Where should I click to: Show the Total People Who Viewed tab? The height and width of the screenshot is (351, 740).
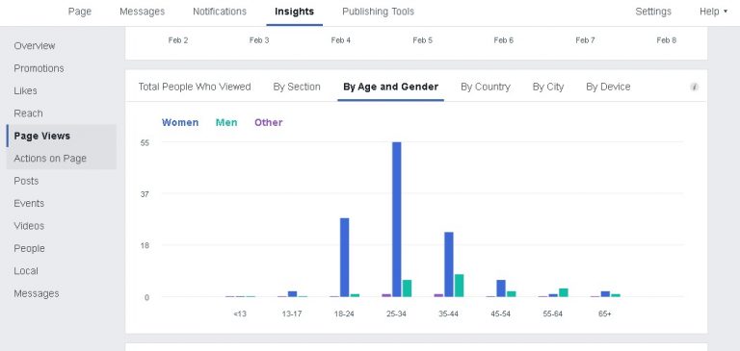click(195, 87)
